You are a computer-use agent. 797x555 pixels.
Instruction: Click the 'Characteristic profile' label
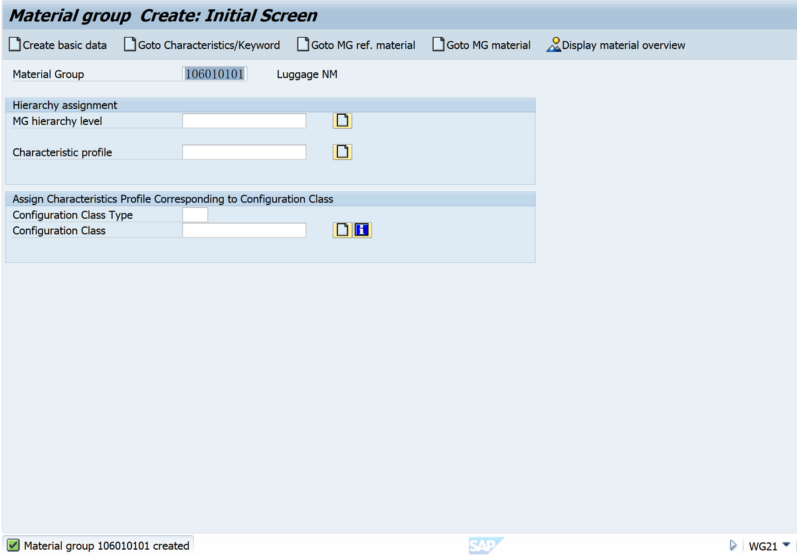pos(62,153)
